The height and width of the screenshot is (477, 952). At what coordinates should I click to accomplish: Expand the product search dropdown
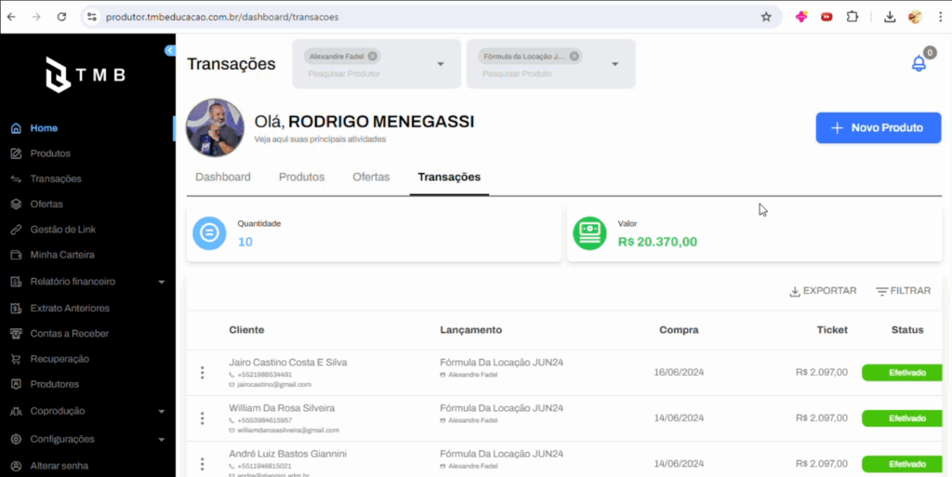coord(615,64)
